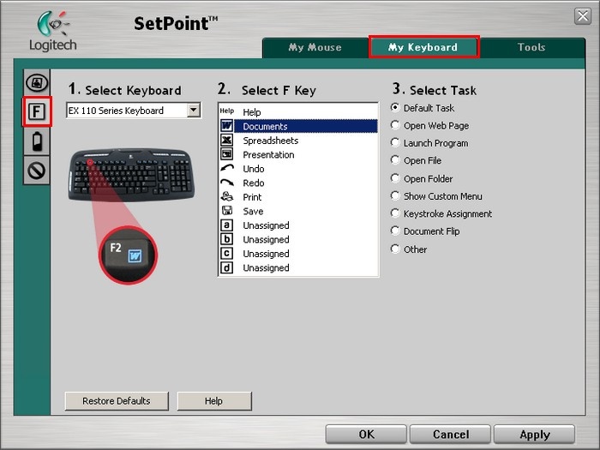Select the F key settings sidebar icon

[x=37, y=111]
